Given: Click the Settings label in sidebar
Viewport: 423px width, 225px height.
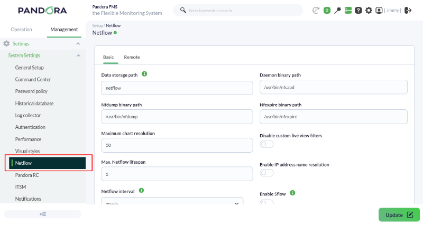Looking at the screenshot, I should 21,44.
